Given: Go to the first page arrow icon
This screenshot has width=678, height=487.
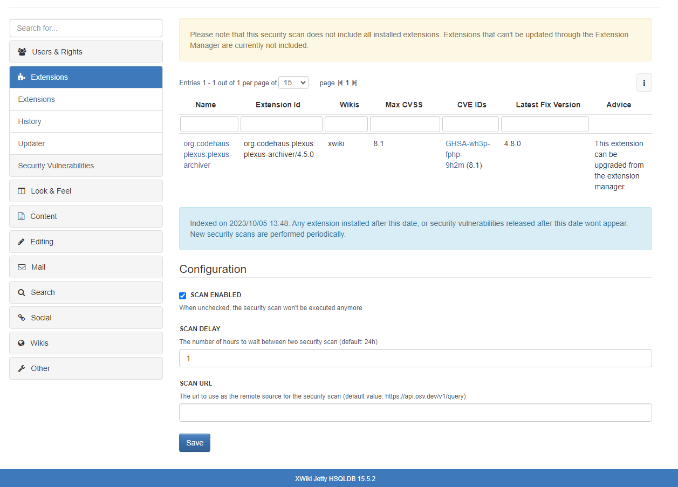Looking at the screenshot, I should [x=340, y=83].
